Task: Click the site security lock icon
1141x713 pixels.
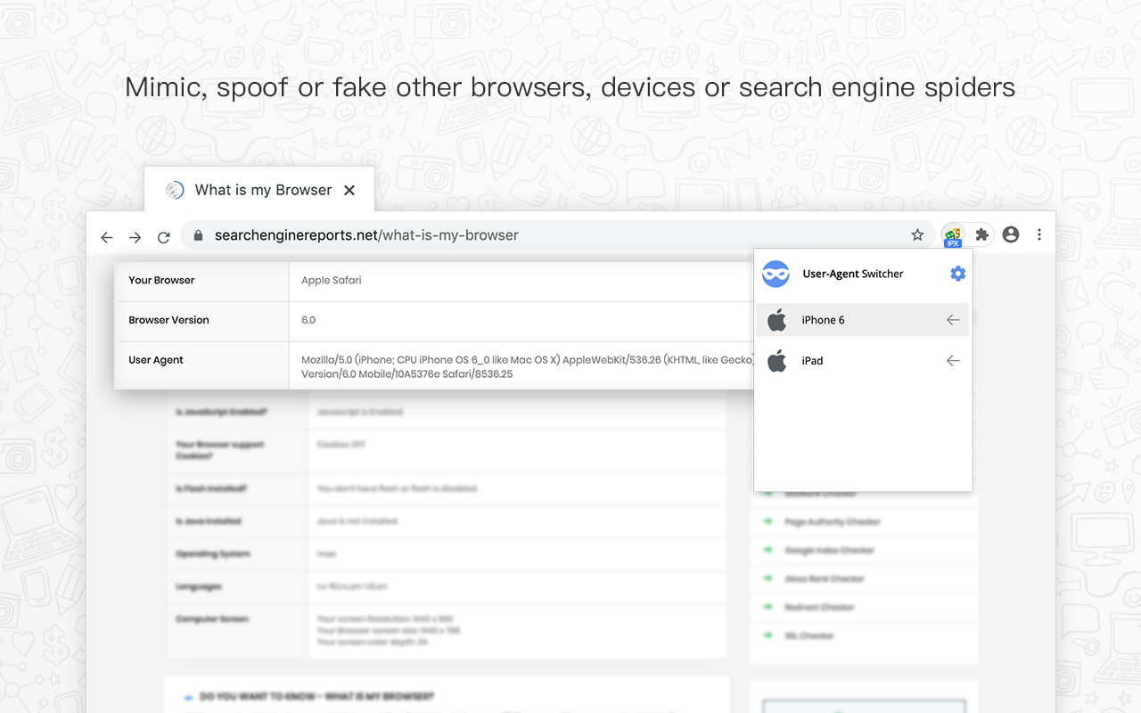Action: tap(198, 235)
